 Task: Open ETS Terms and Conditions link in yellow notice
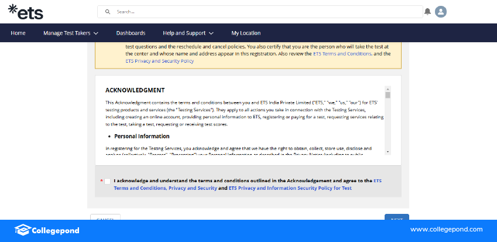point(342,53)
